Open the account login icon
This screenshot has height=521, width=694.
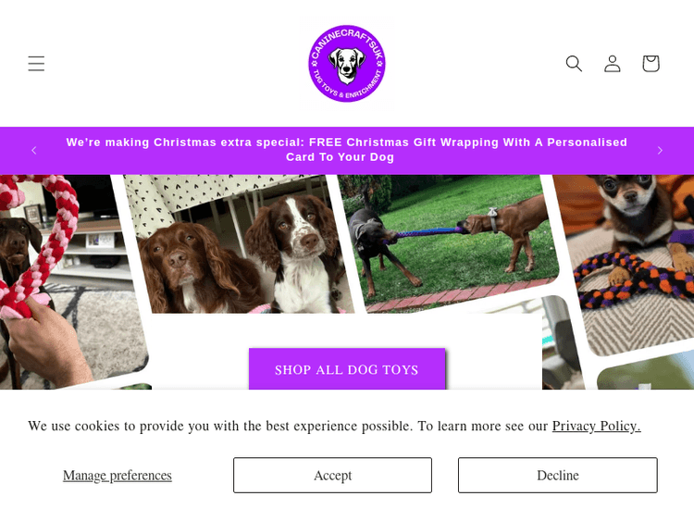[613, 63]
